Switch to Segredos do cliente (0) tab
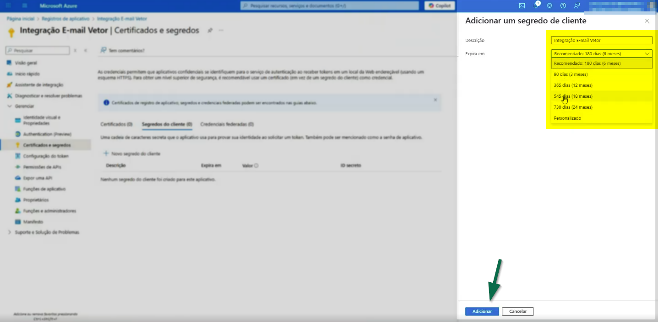The width and height of the screenshot is (658, 322). (x=167, y=124)
